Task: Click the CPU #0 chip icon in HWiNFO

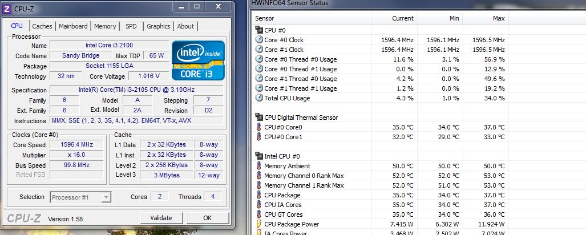Action: (x=259, y=30)
